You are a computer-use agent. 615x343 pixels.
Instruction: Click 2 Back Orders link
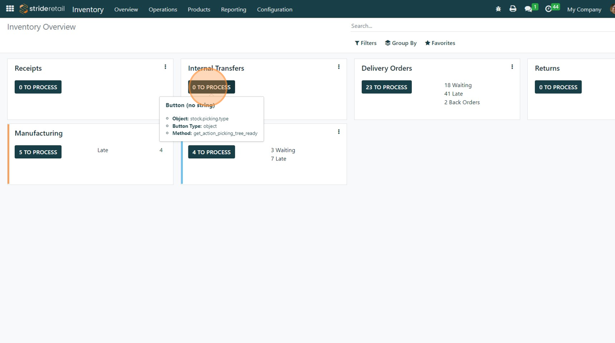tap(462, 102)
